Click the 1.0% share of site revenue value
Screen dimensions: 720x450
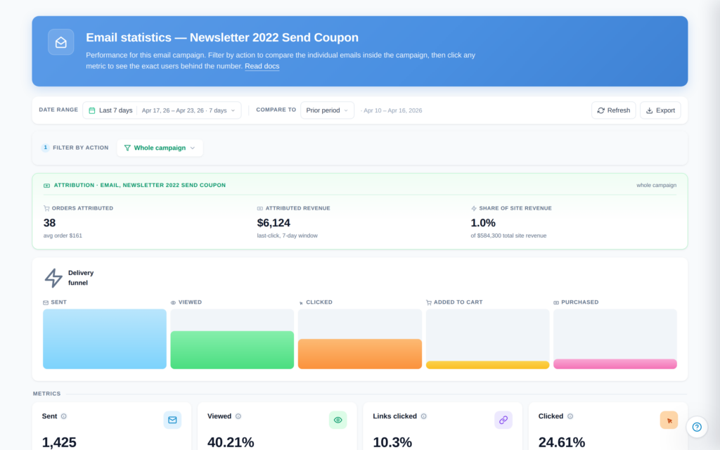pyautogui.click(x=483, y=223)
